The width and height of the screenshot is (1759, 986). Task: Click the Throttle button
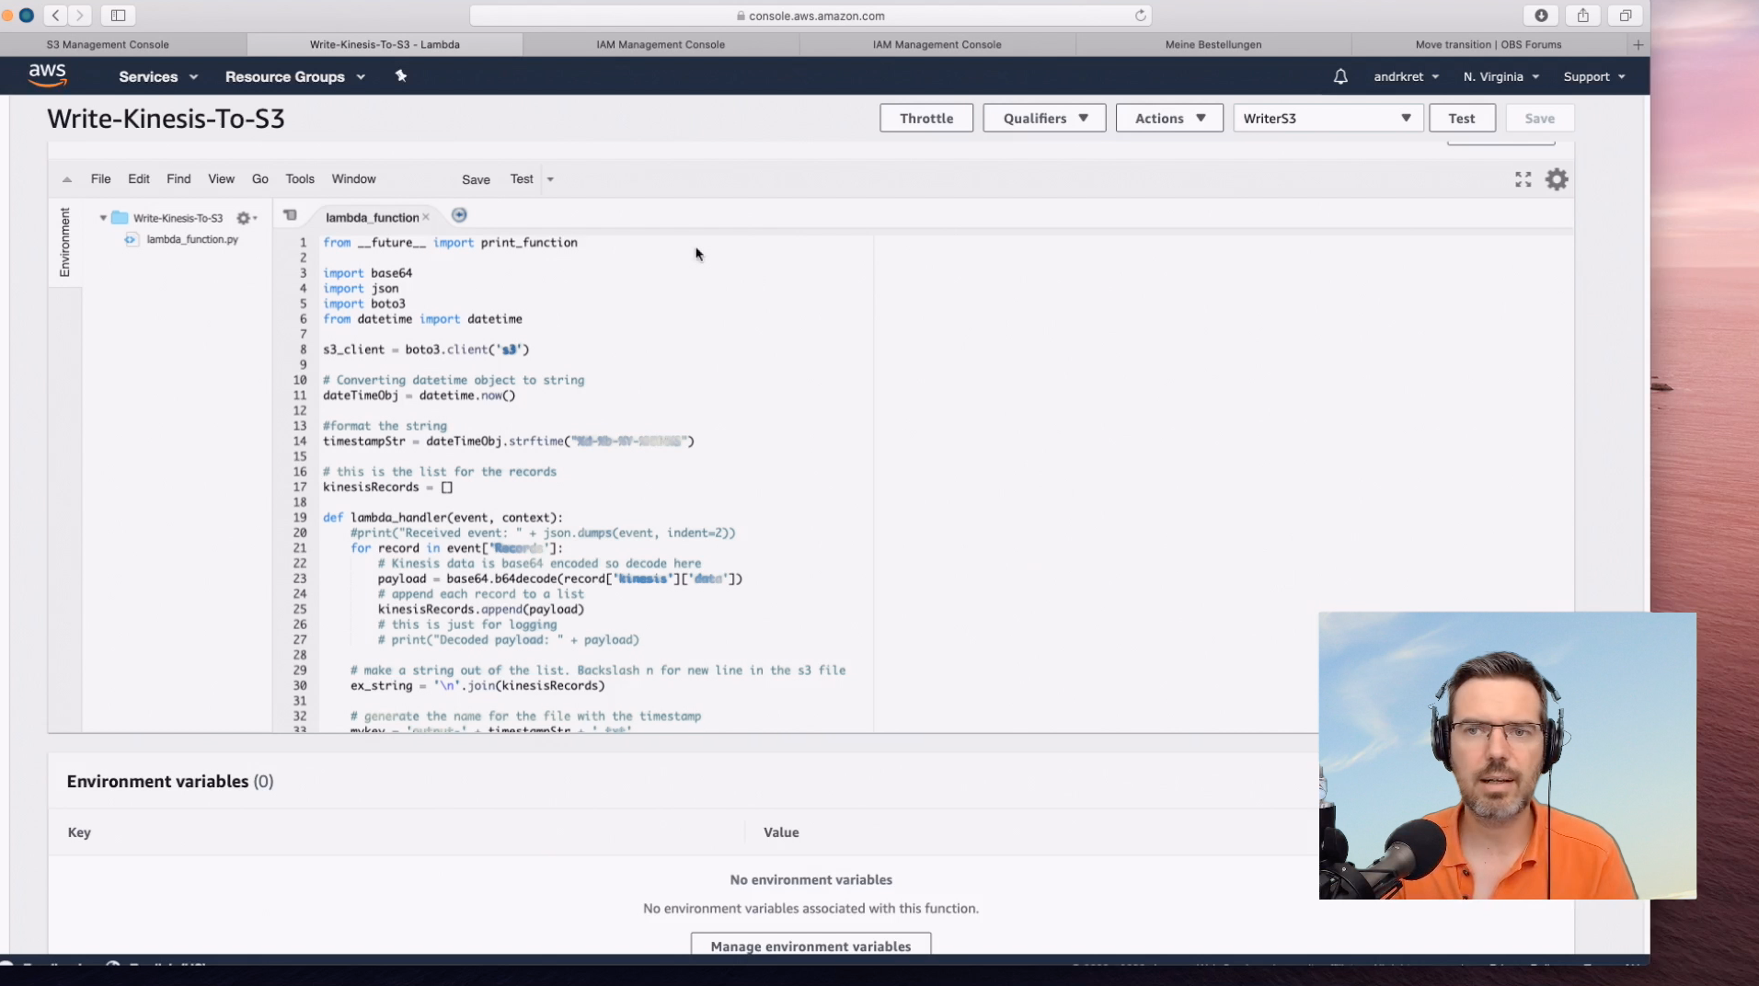pos(926,118)
